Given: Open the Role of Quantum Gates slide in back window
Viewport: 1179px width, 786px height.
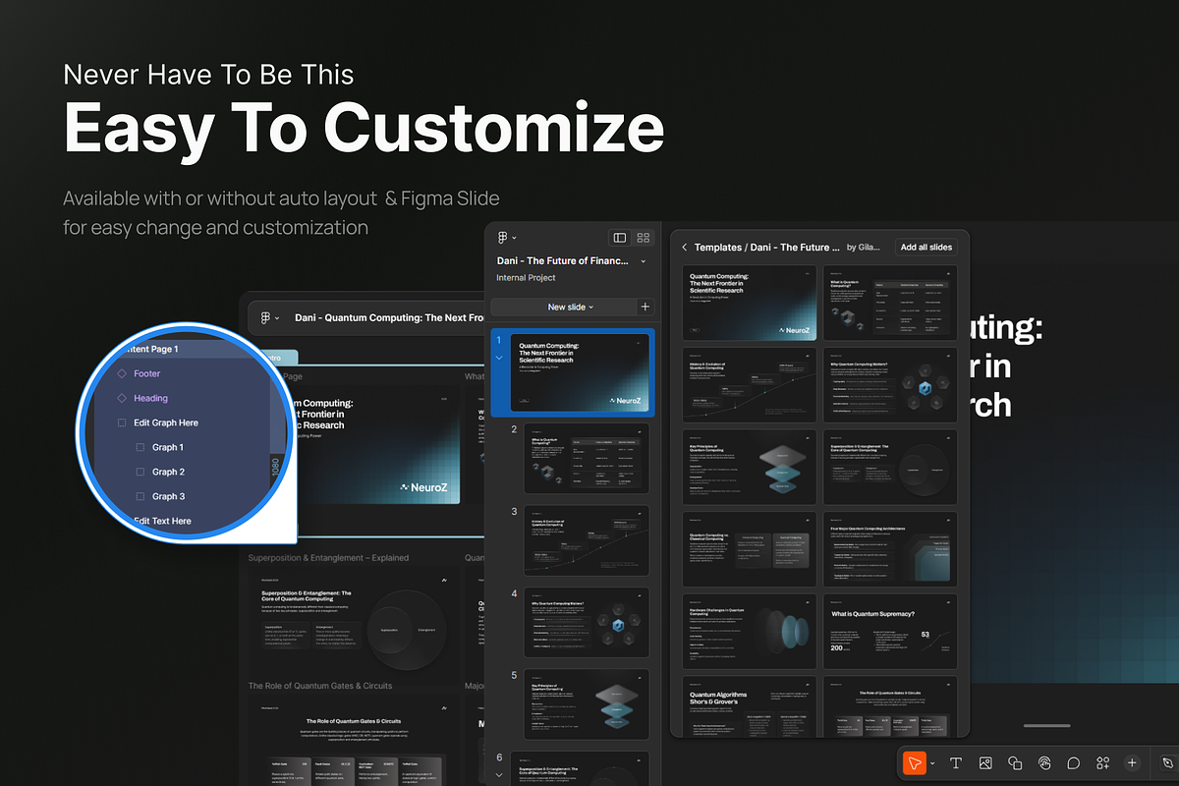Looking at the screenshot, I should coord(355,739).
